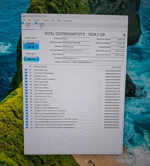Click the status orb for drive C:
Screen dimensions: 150x166
coord(23,23)
